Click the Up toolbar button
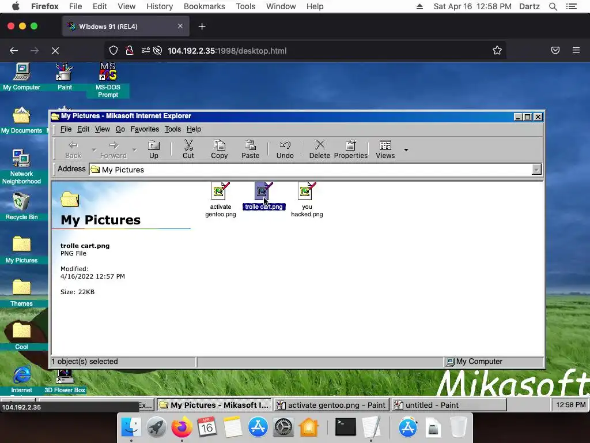590x443 pixels. [153, 149]
